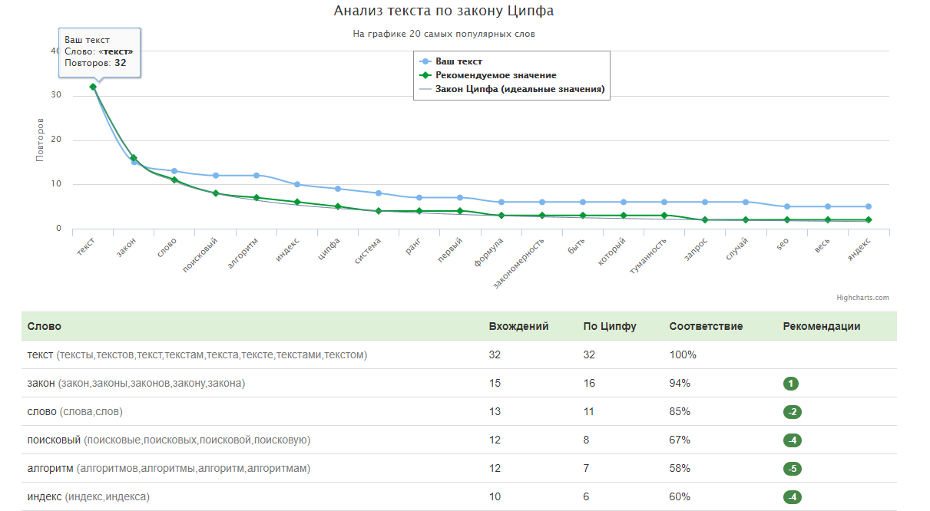Viewport: 930px width, 511px height.
Task: Click the "закономерность" x-axis label
Action: click(x=520, y=262)
